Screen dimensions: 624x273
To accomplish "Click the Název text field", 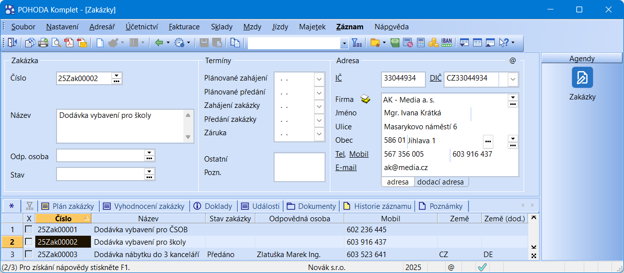I will 120,126.
